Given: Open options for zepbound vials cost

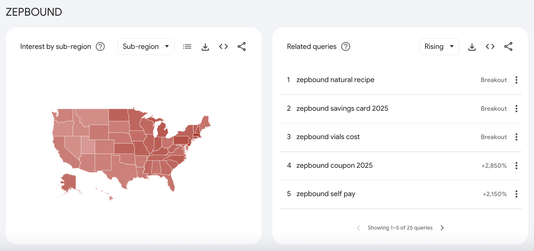Looking at the screenshot, I should [x=516, y=137].
